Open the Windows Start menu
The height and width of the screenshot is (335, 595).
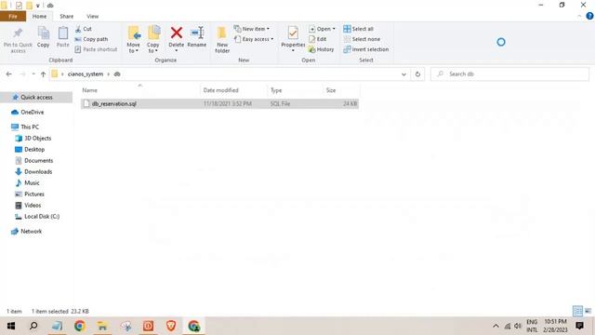(x=11, y=326)
